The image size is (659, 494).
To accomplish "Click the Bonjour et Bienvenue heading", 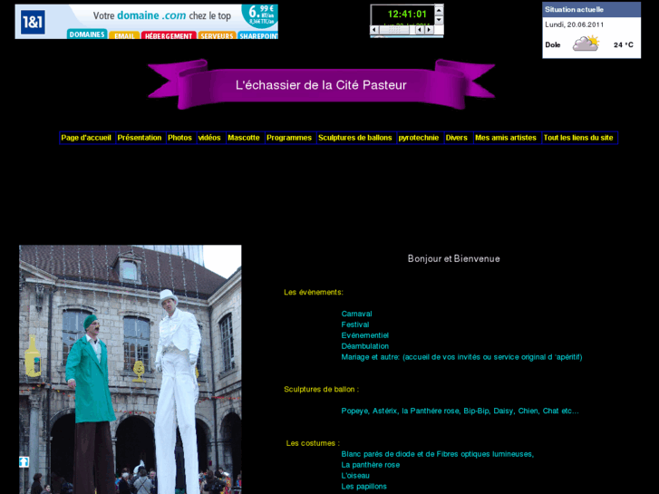I will [x=454, y=258].
